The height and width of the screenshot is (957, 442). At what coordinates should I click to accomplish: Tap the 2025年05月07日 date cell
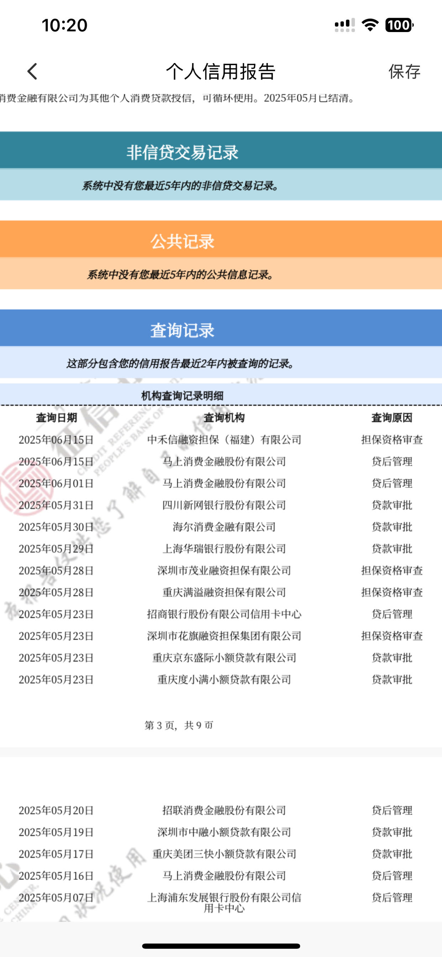56,898
